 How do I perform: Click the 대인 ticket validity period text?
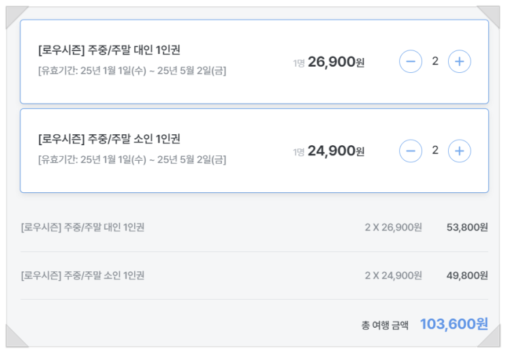point(132,71)
